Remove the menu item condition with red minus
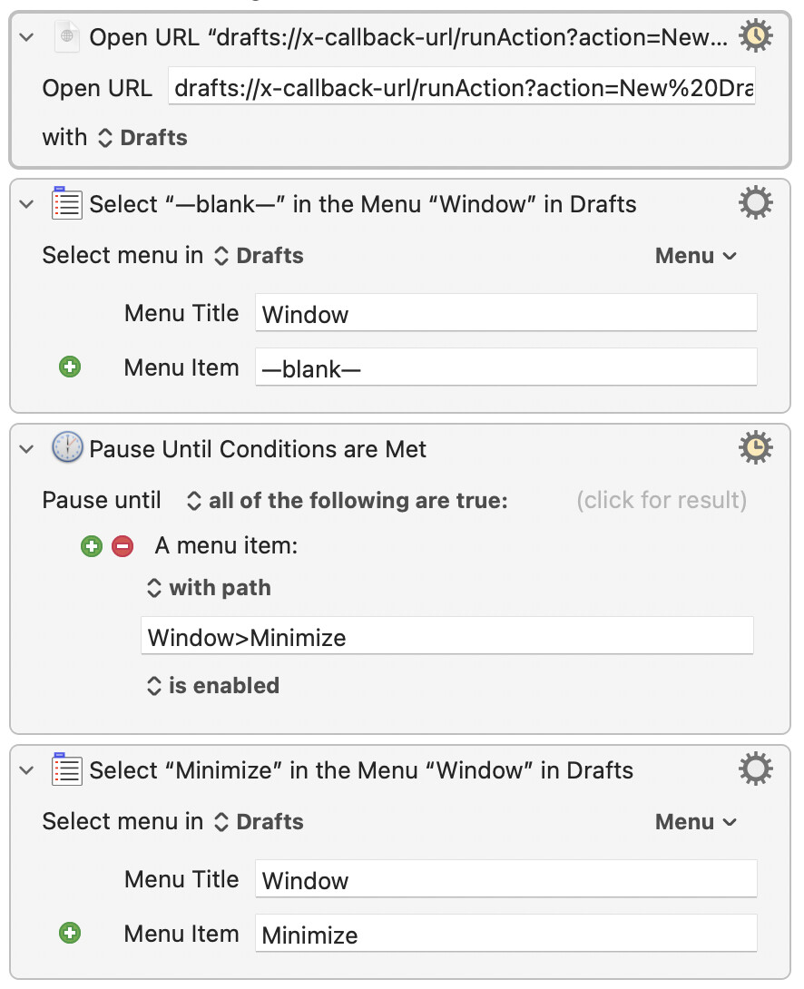Viewport: 804px width, 989px height. pos(122,546)
